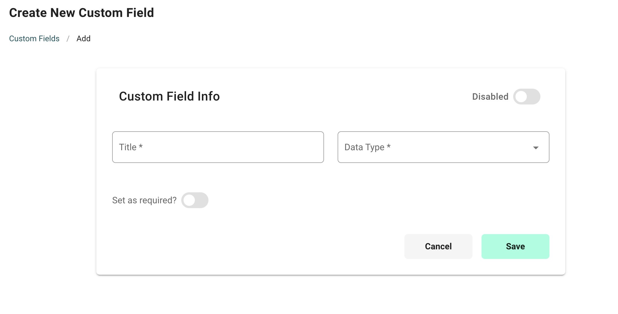Go to Custom Fields breadcrumb link
Viewport: 618px width, 314px height.
34,38
